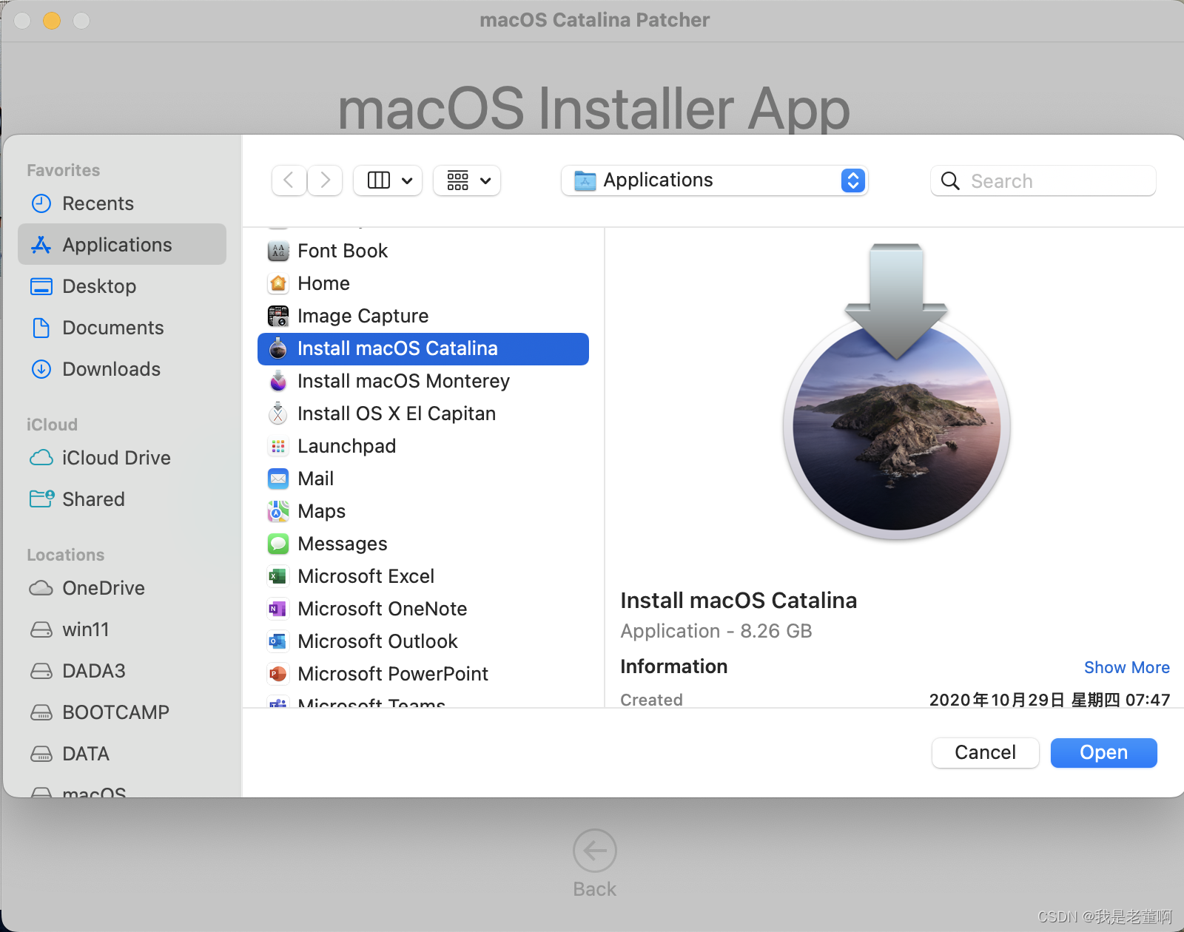Click the Open button
1184x932 pixels.
1103,753
